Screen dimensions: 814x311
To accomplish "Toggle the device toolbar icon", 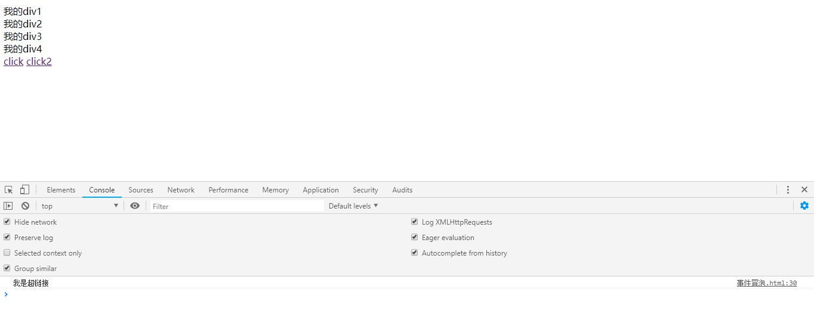I will click(24, 189).
